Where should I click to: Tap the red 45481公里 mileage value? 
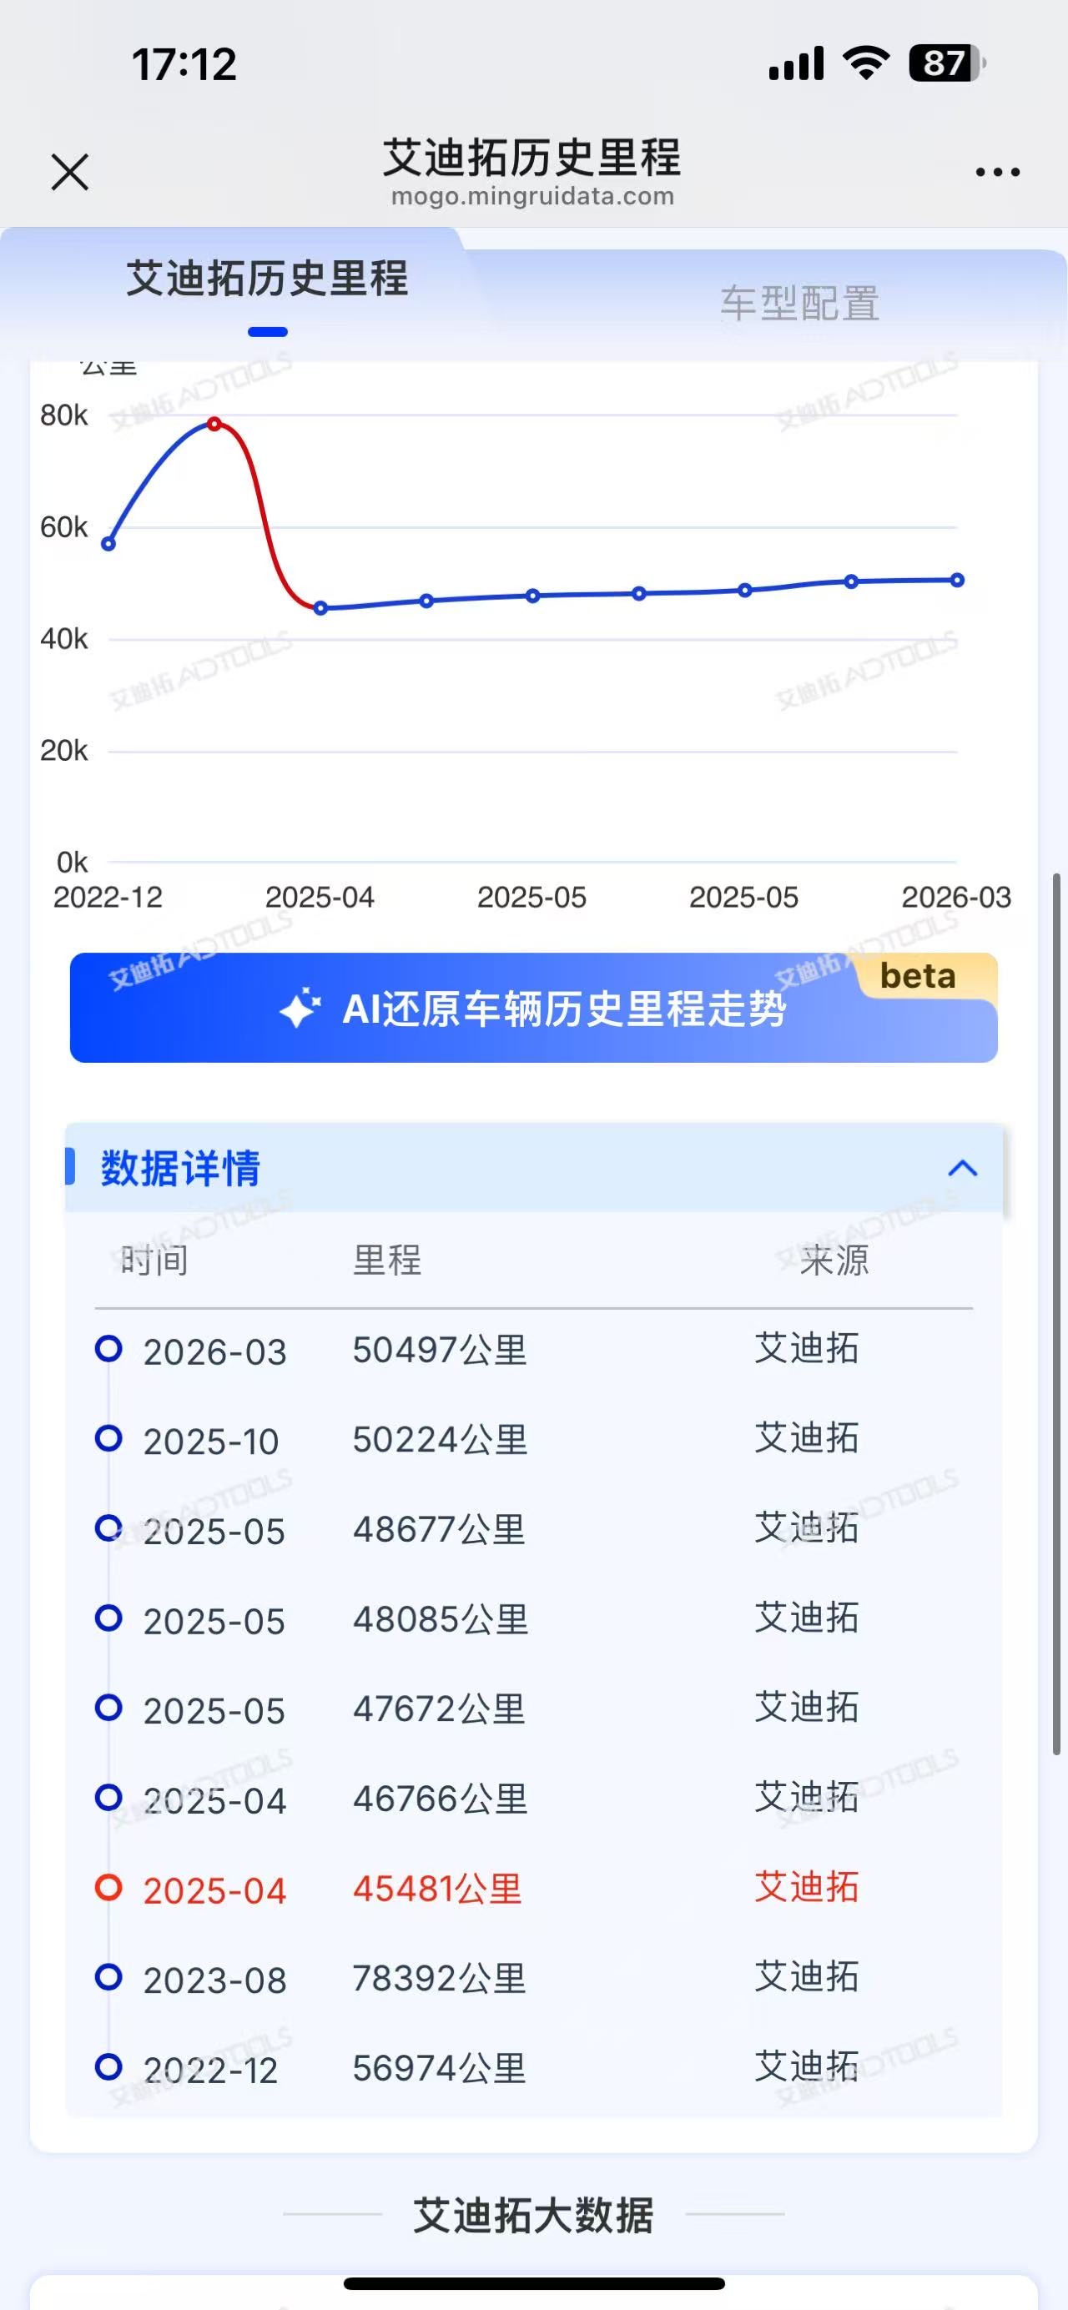tap(437, 1889)
